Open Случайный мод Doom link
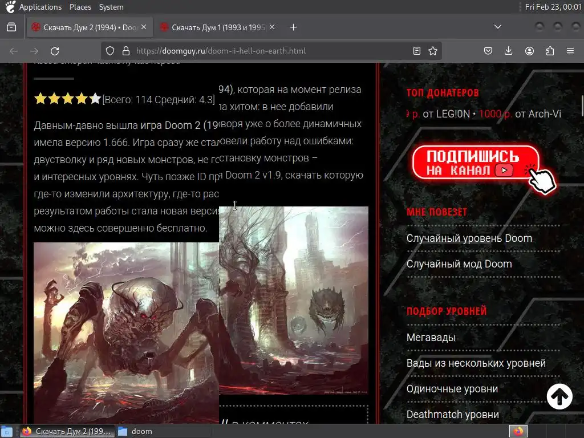The image size is (584, 438). click(459, 264)
